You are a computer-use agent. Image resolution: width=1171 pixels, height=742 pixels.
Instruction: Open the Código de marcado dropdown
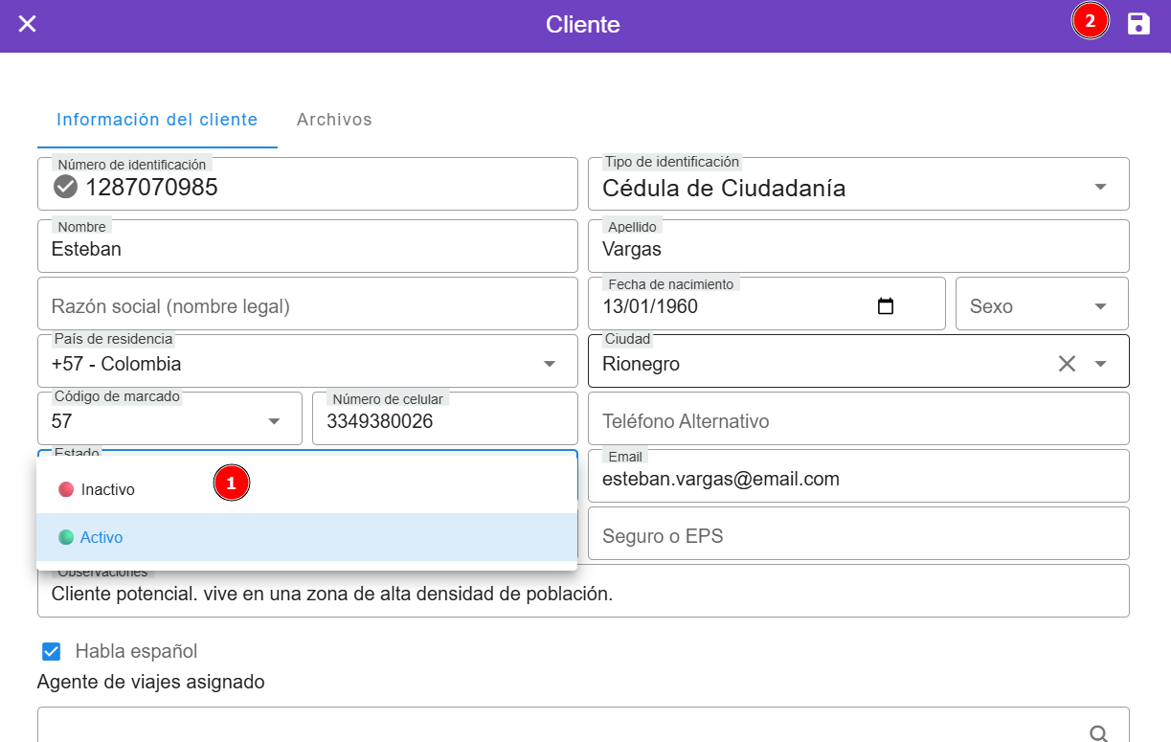274,421
